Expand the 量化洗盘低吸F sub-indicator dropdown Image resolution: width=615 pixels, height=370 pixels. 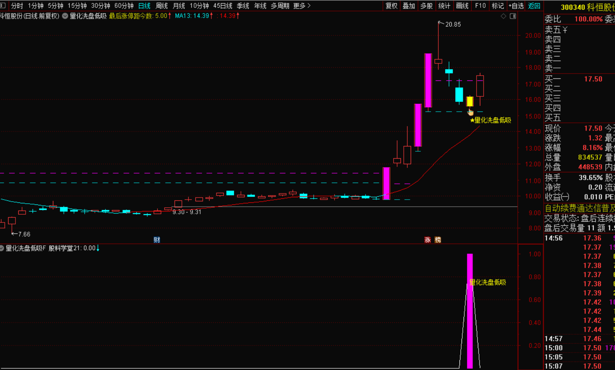point(2,248)
